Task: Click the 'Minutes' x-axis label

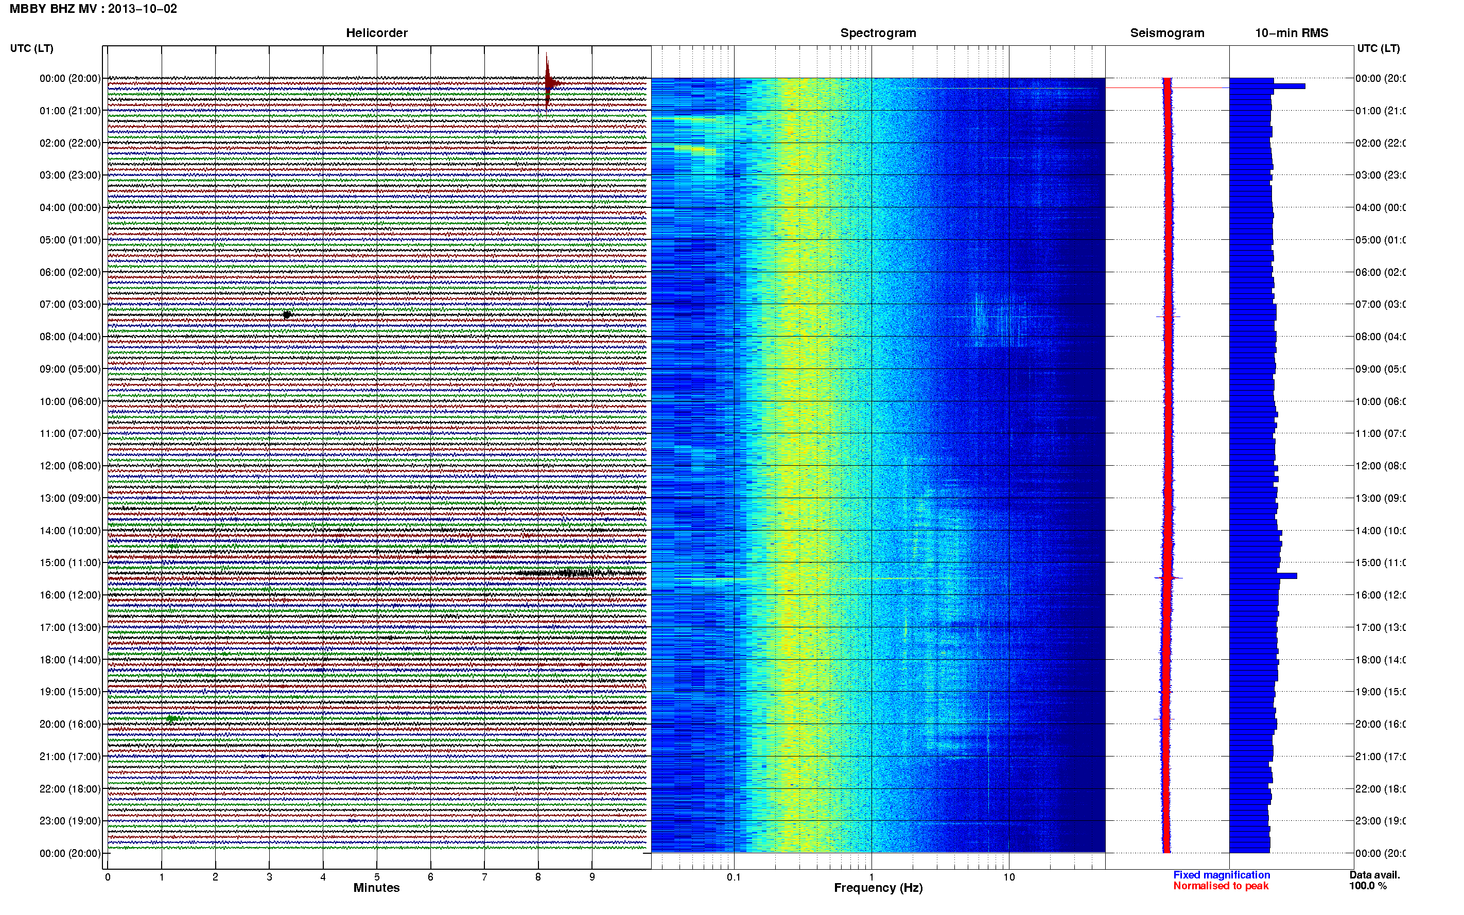Action: point(376,888)
